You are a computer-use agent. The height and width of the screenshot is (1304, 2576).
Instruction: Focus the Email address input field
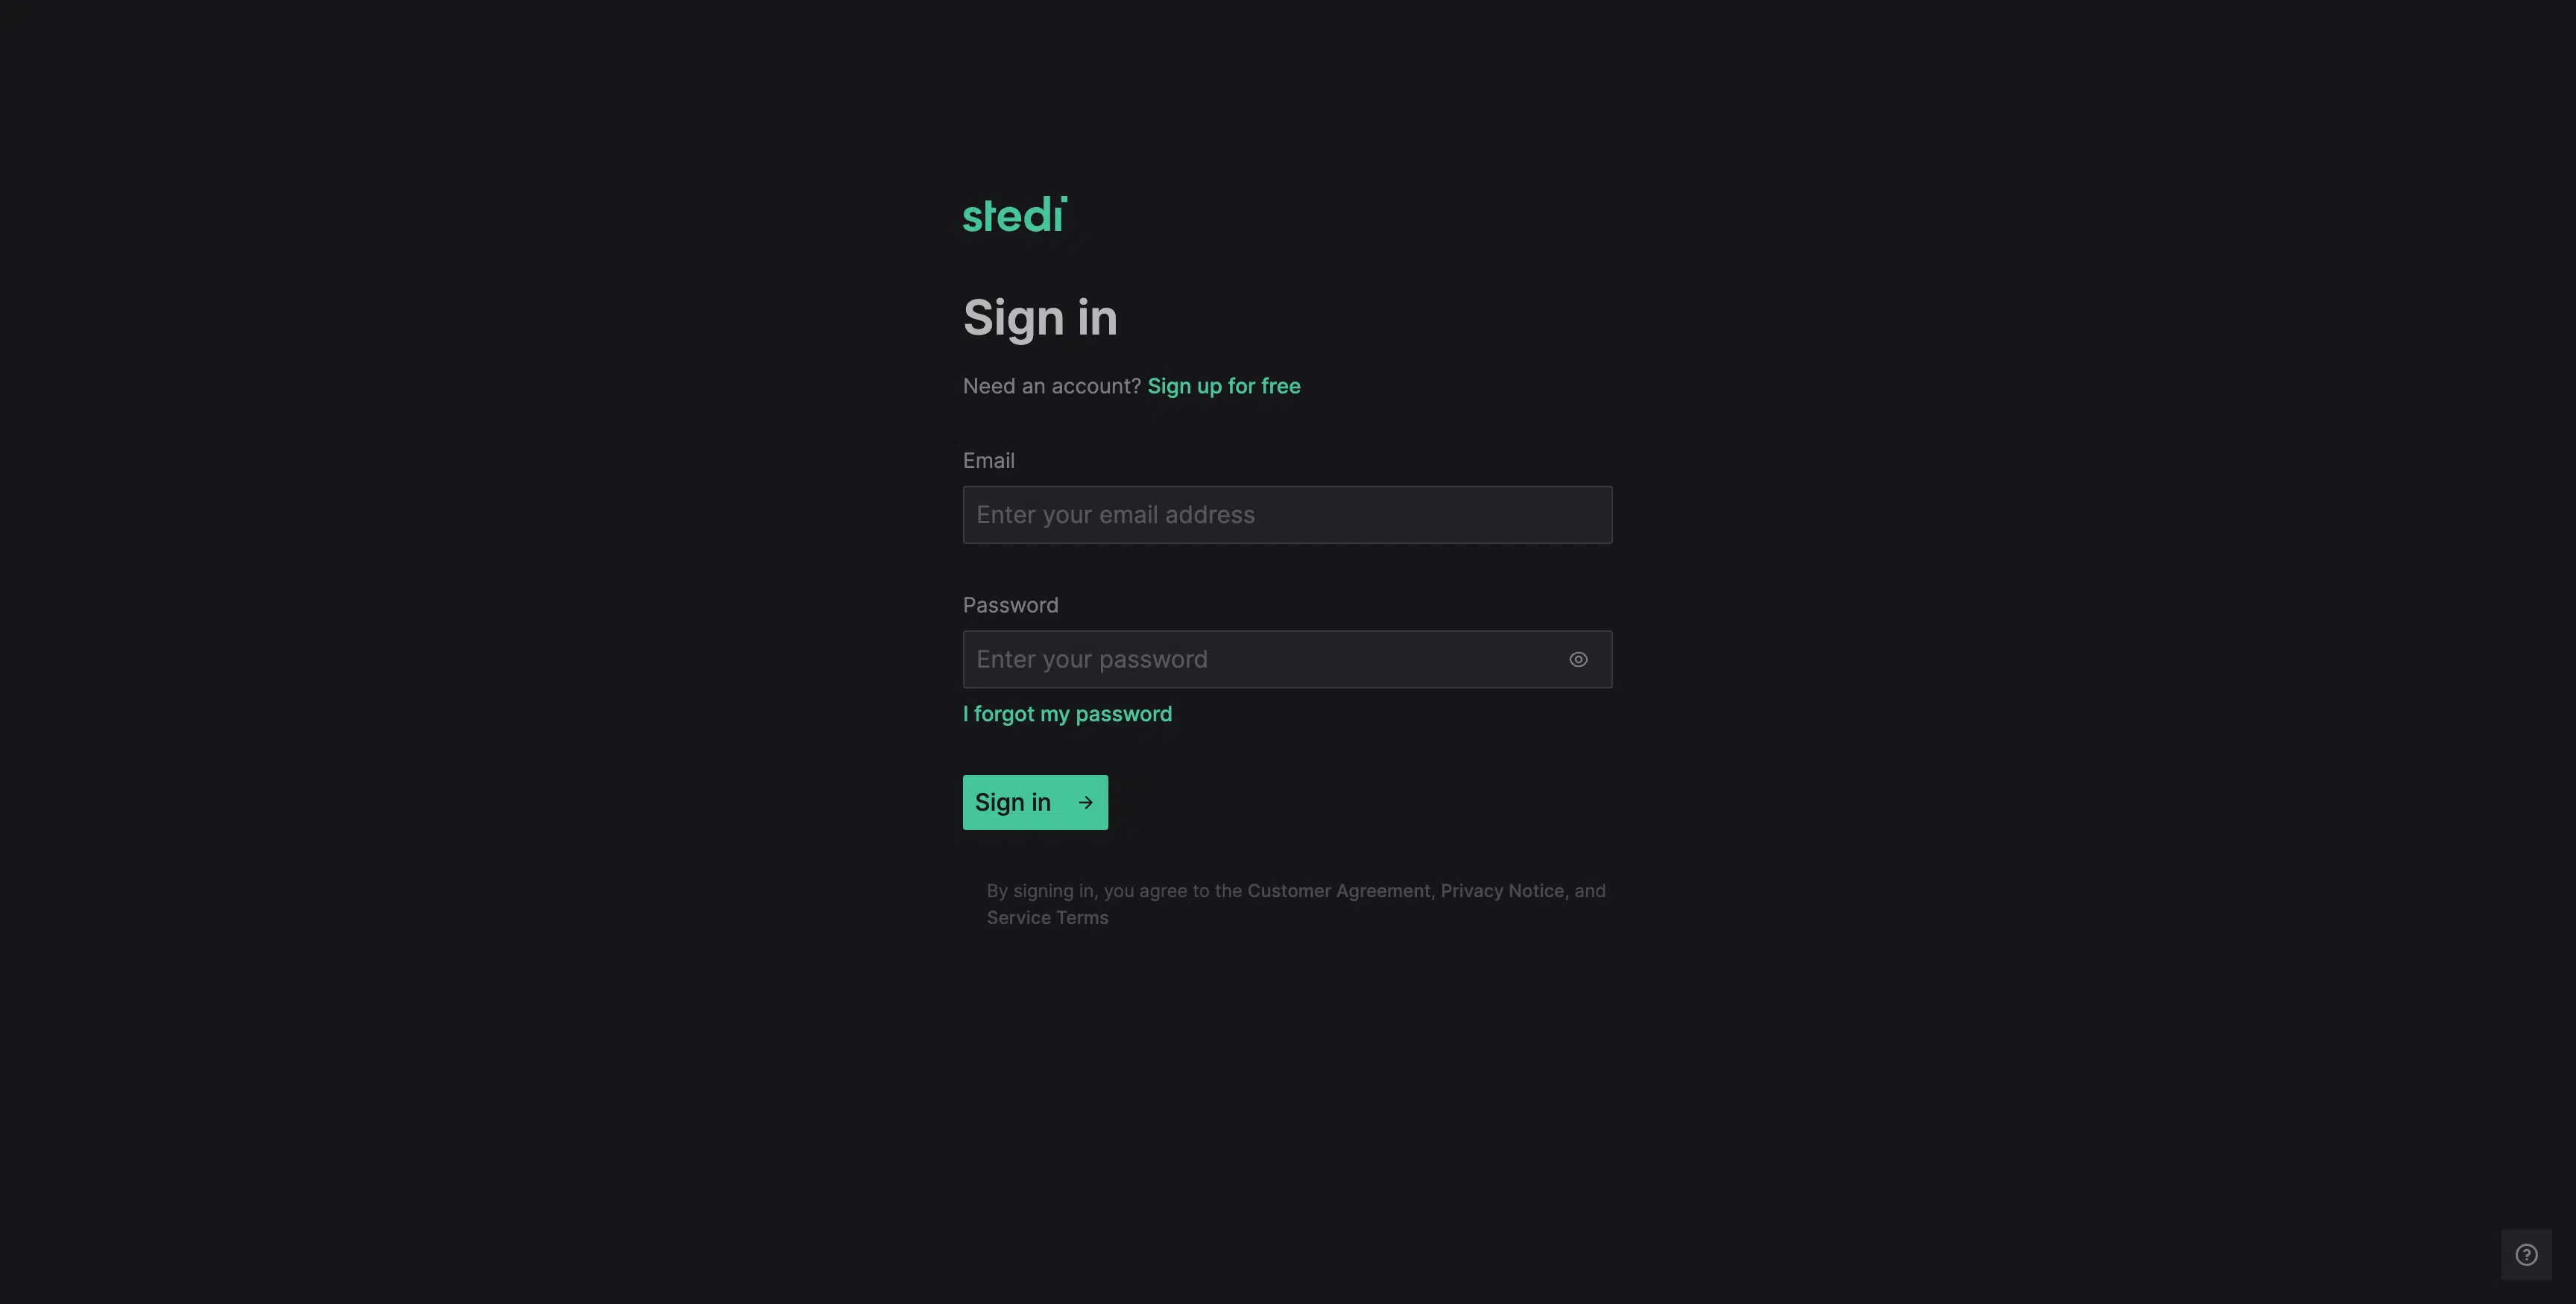1287,515
